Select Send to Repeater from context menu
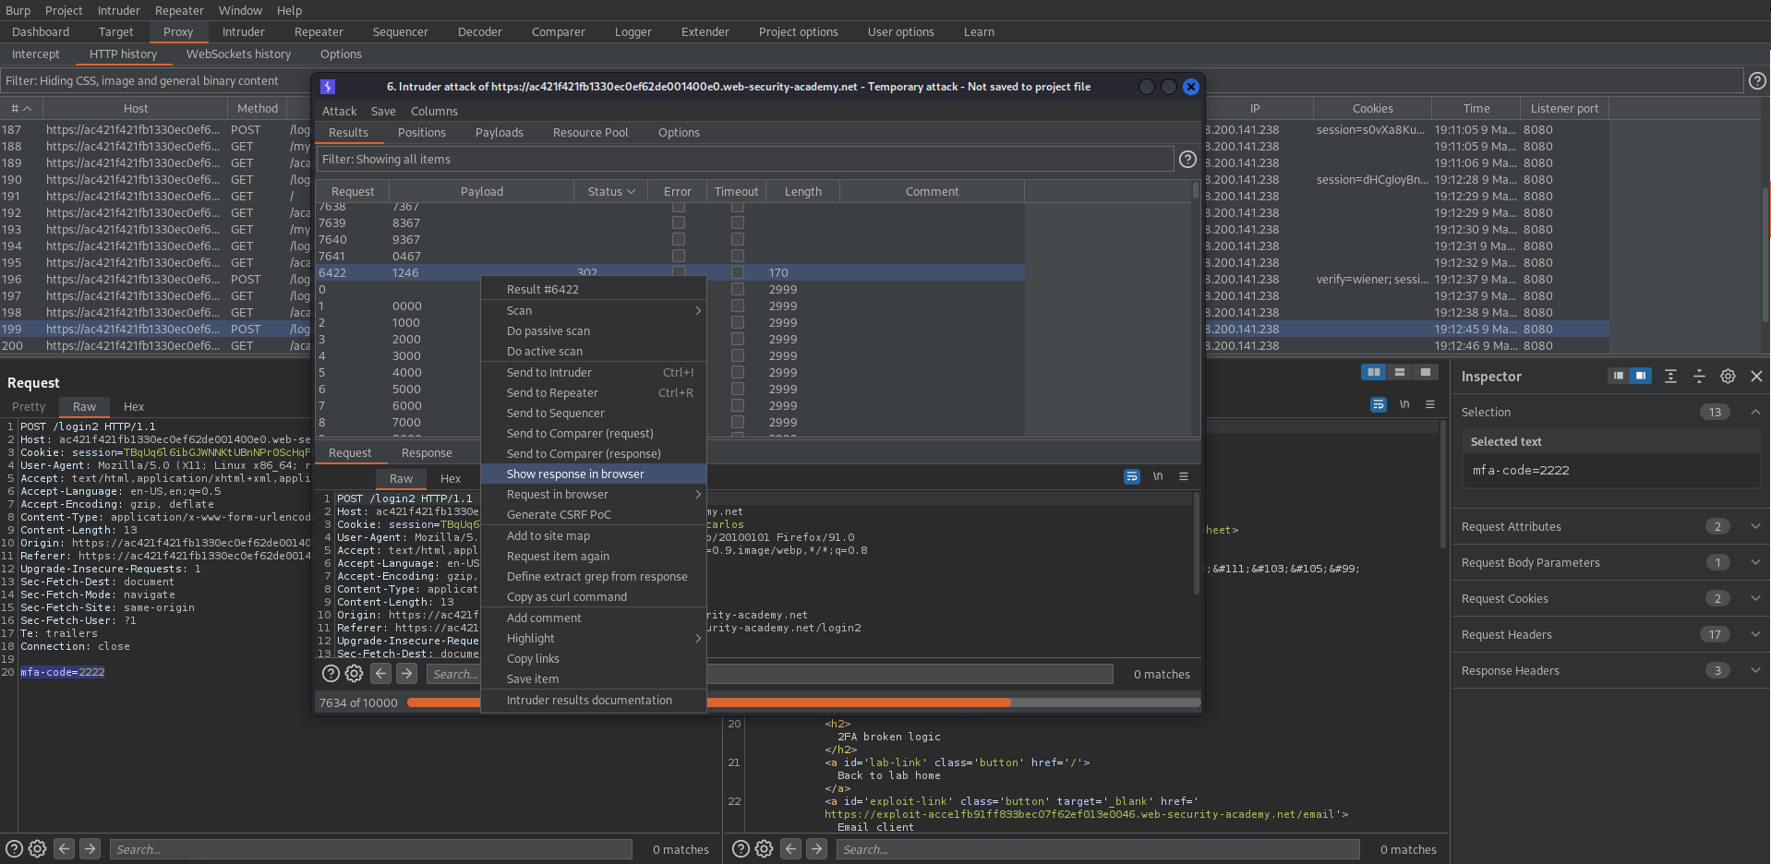Viewport: 1771px width, 864px height. point(594,392)
